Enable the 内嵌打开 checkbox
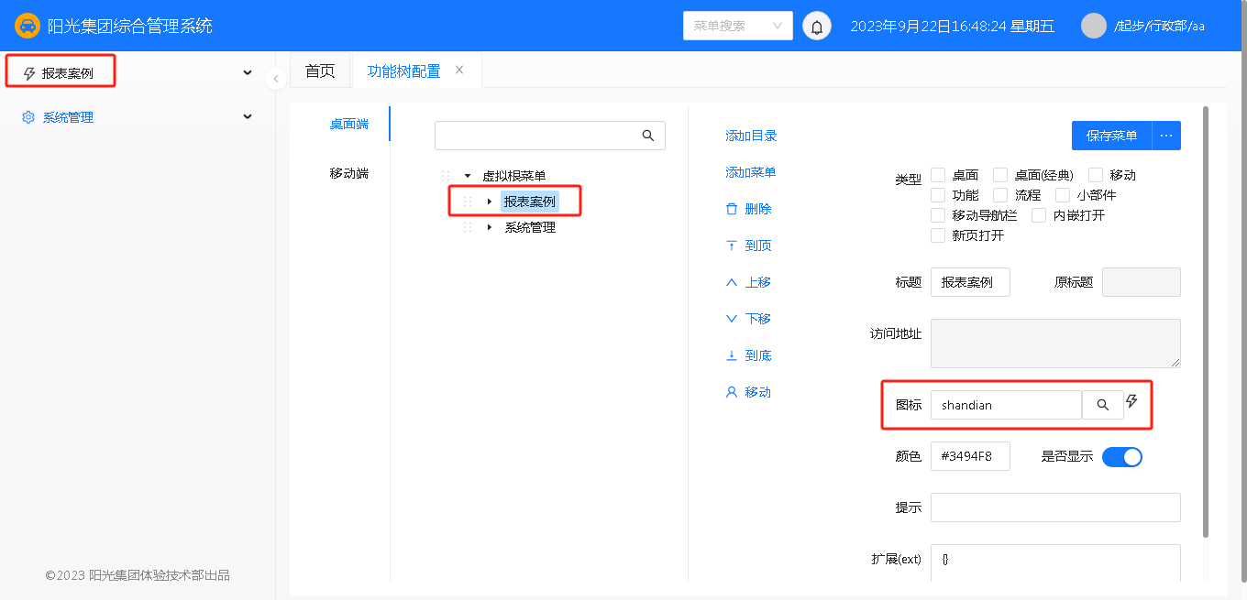The image size is (1247, 600). pyautogui.click(x=1039, y=215)
